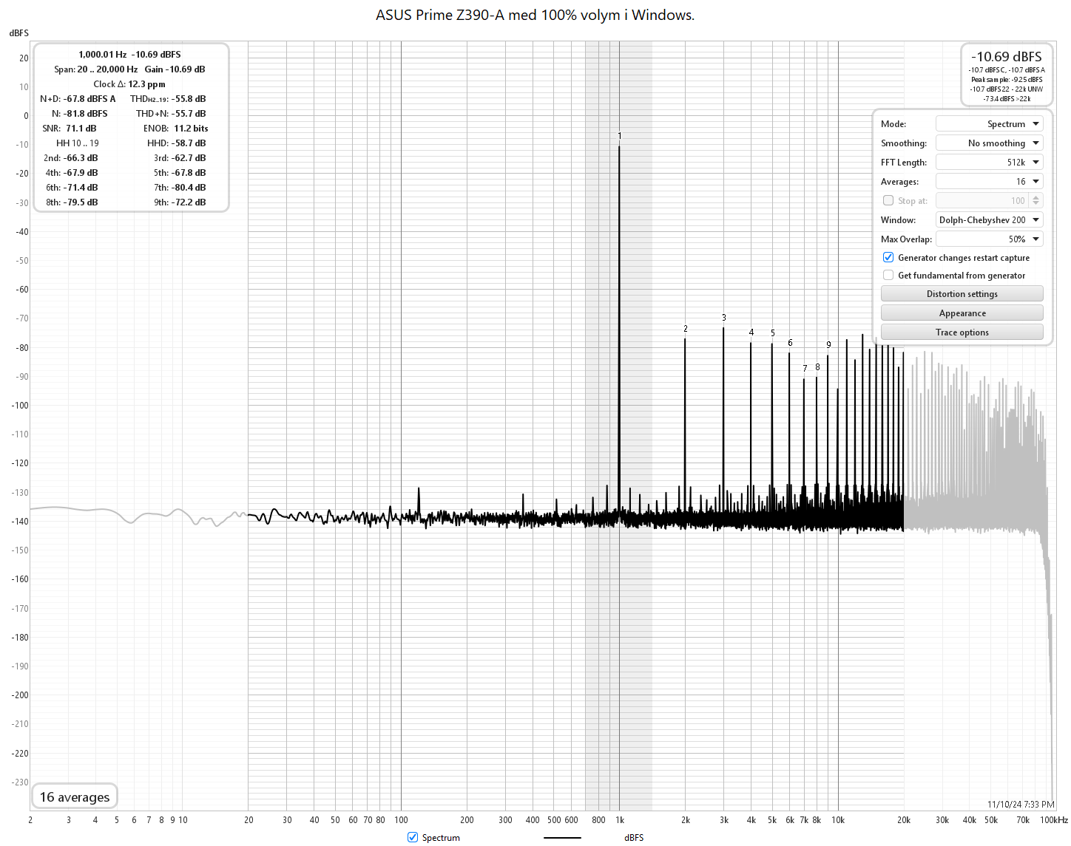Enable the Stop at checkbox
Image resolution: width=1071 pixels, height=846 pixels.
click(x=888, y=200)
